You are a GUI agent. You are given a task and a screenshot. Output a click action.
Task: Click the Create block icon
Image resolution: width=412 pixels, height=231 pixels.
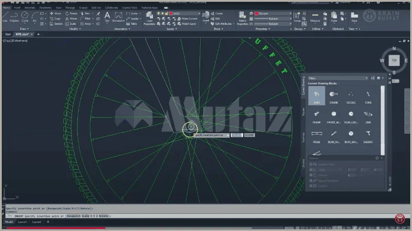pos(217,14)
